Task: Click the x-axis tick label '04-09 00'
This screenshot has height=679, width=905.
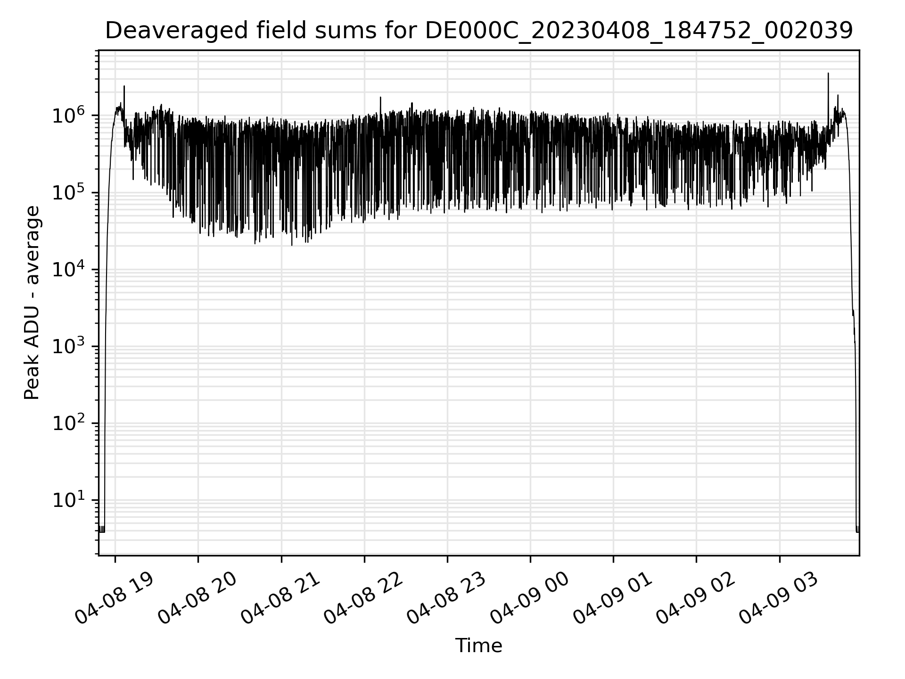Action: [x=530, y=599]
